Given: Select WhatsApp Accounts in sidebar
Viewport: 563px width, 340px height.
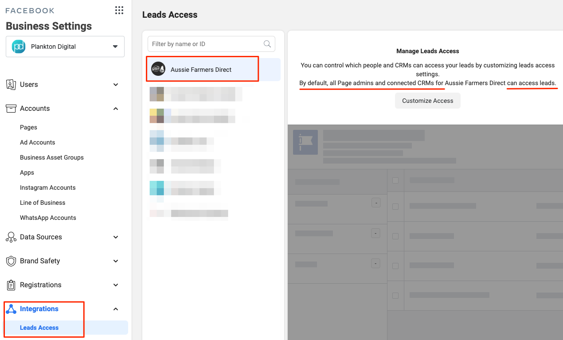Looking at the screenshot, I should pyautogui.click(x=48, y=218).
